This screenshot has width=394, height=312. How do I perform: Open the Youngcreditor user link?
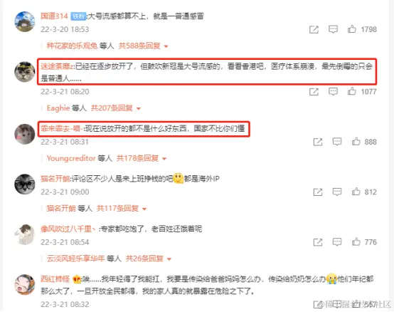tap(71, 158)
